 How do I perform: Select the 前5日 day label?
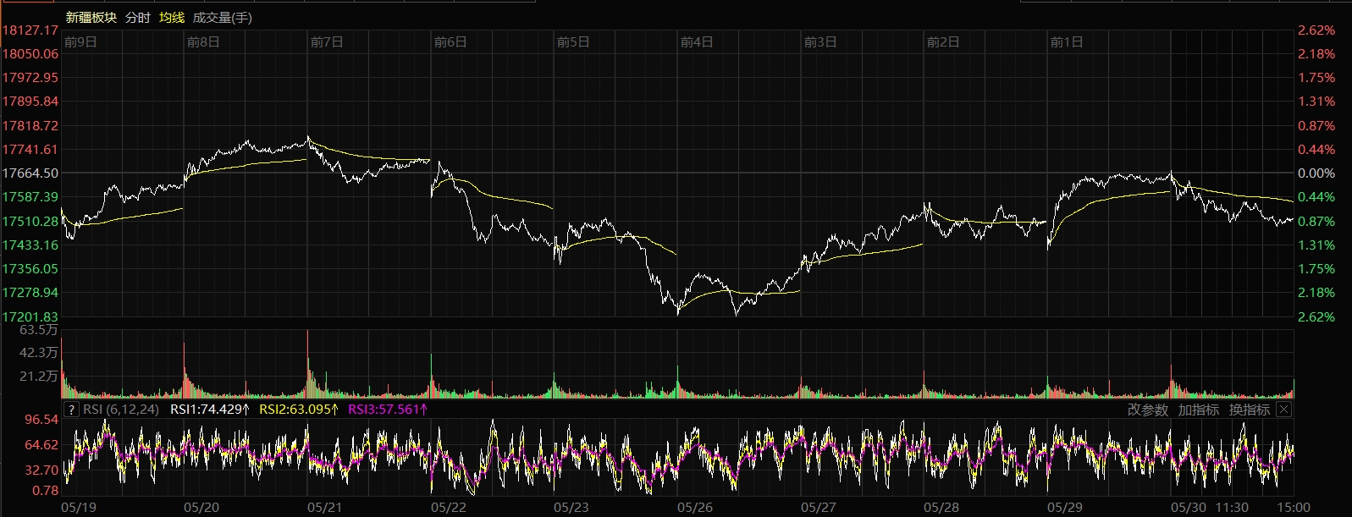(x=573, y=41)
